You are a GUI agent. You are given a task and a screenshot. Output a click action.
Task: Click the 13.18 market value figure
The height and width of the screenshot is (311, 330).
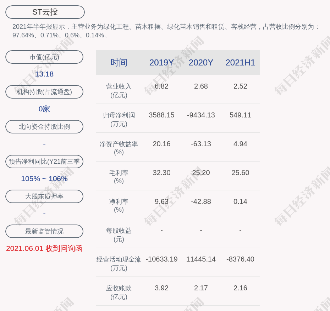click(x=44, y=74)
